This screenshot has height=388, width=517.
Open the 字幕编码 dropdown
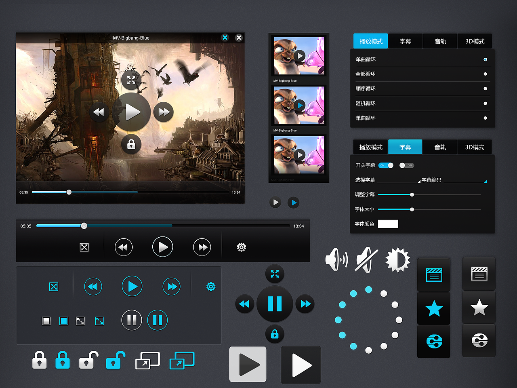(465, 180)
